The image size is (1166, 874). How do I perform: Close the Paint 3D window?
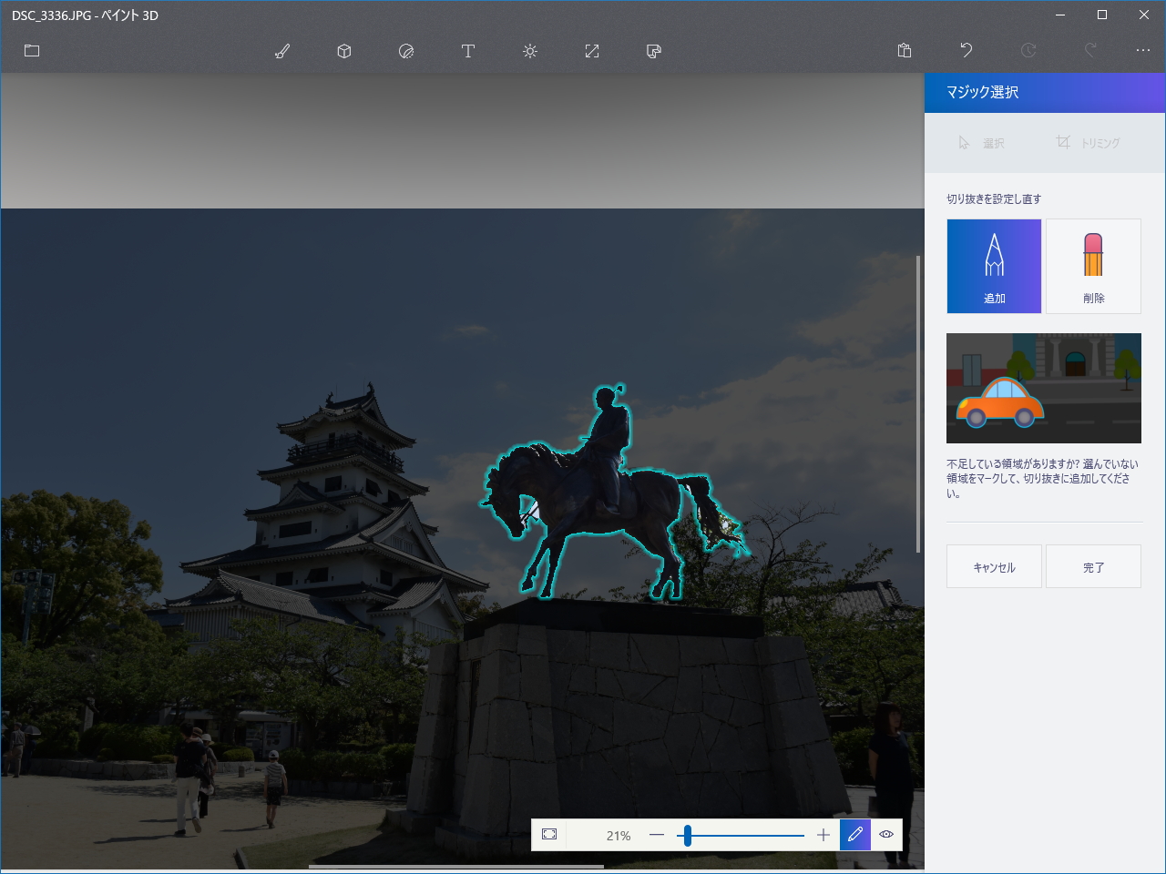tap(1144, 15)
